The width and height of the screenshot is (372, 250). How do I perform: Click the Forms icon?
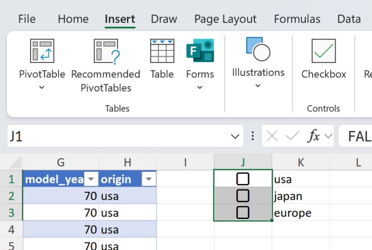pos(200,51)
